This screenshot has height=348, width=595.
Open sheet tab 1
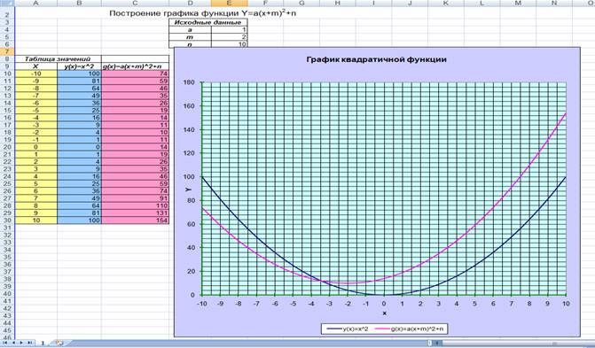[x=43, y=343]
